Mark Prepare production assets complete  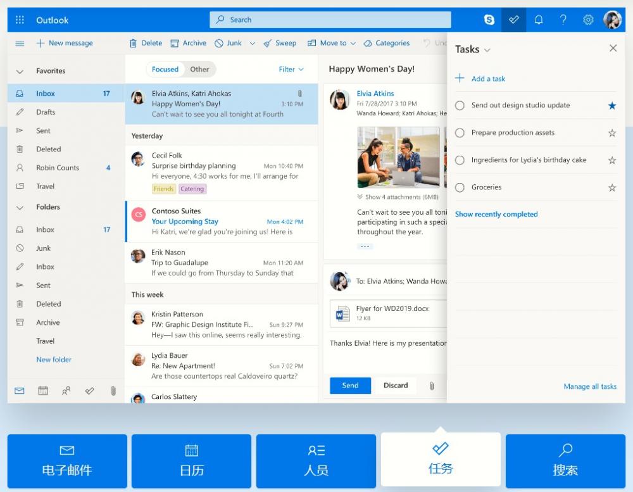point(460,133)
